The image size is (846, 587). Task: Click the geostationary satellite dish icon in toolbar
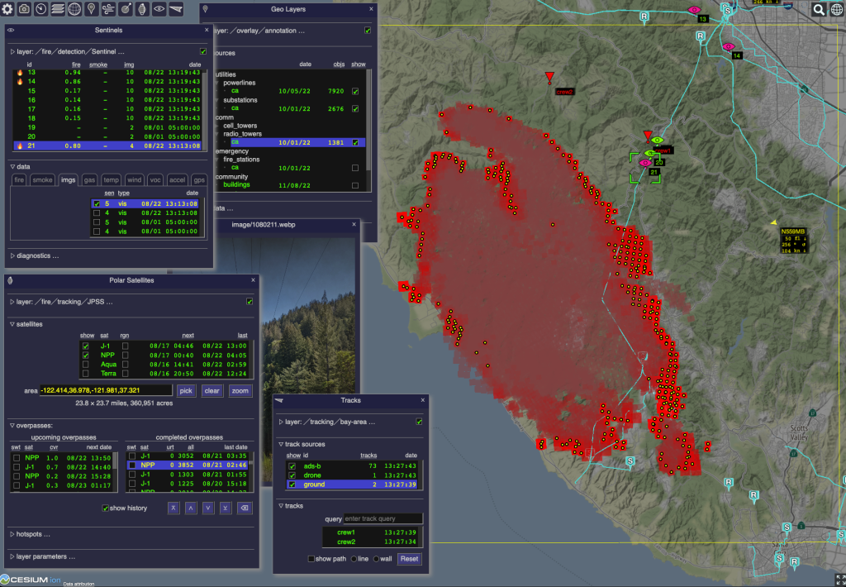point(126,8)
